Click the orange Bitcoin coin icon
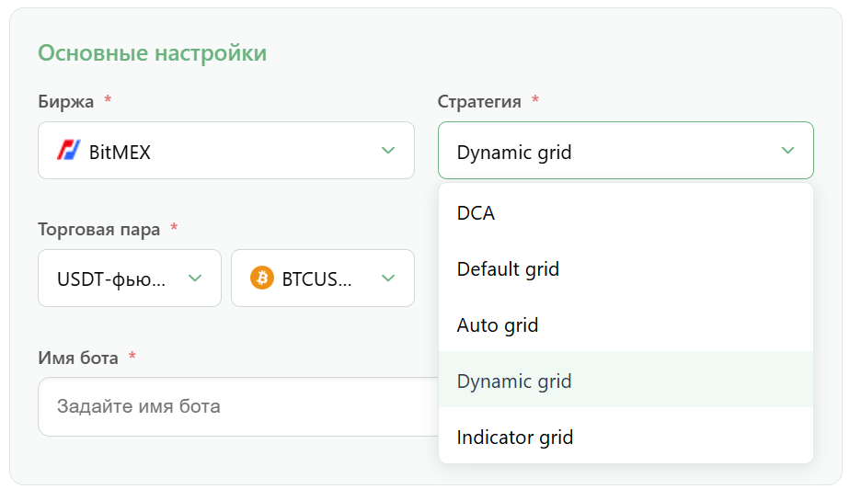The width and height of the screenshot is (850, 489). click(262, 278)
